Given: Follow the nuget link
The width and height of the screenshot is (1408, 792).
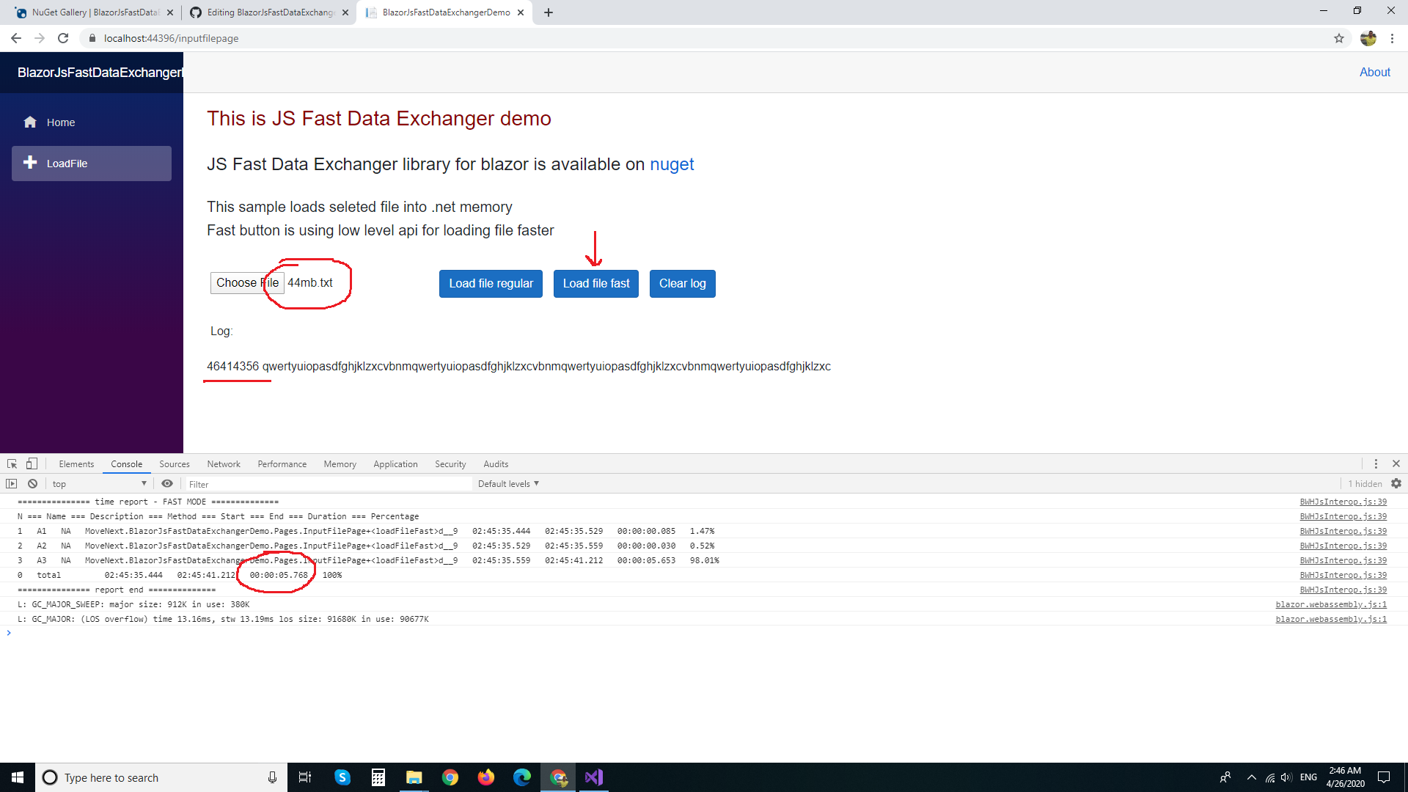Looking at the screenshot, I should point(671,164).
